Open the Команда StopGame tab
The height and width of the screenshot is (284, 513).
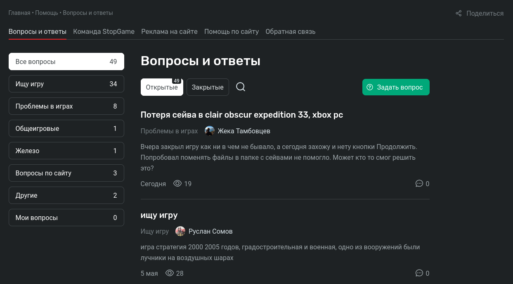104,31
